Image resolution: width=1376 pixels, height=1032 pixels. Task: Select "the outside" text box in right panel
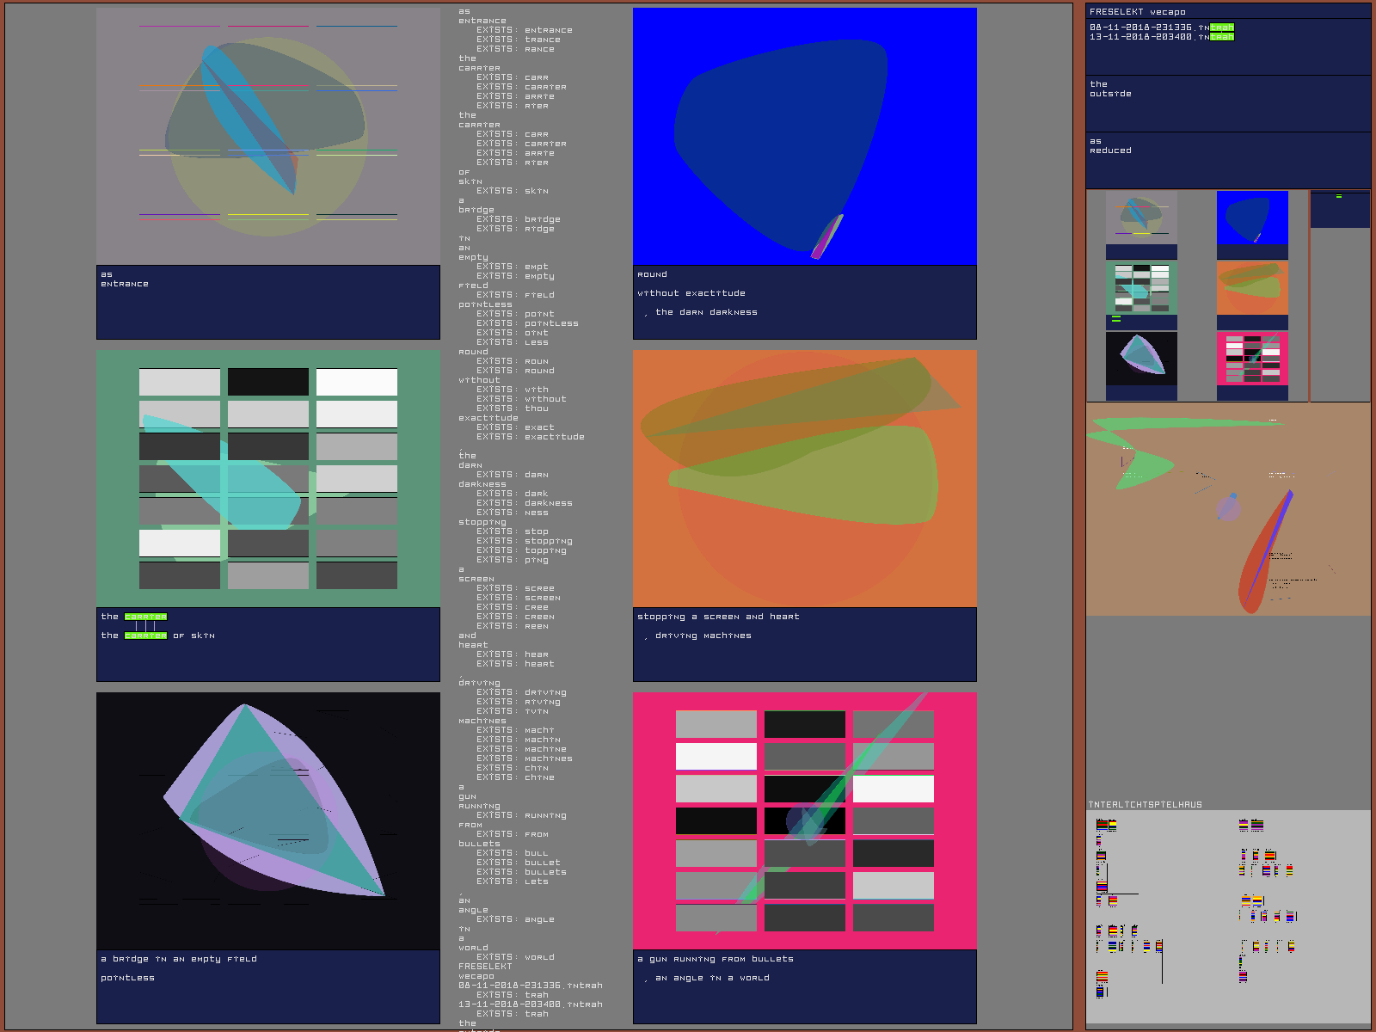(x=1227, y=102)
